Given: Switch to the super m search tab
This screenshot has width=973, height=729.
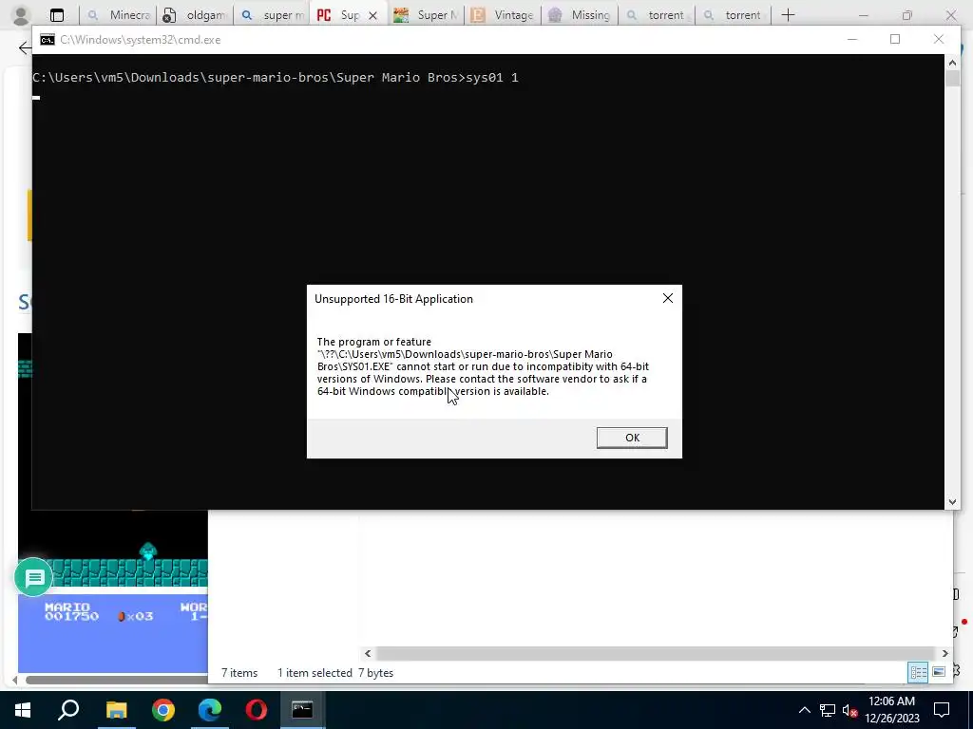Looking at the screenshot, I should (272, 15).
